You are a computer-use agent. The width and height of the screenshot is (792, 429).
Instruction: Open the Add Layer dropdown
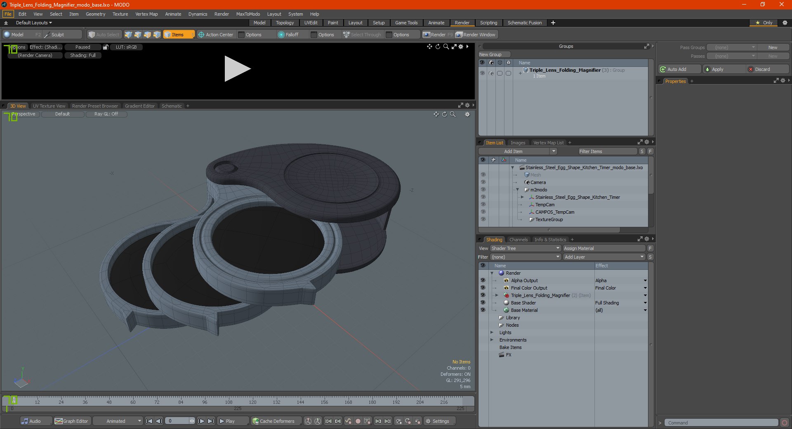[603, 257]
